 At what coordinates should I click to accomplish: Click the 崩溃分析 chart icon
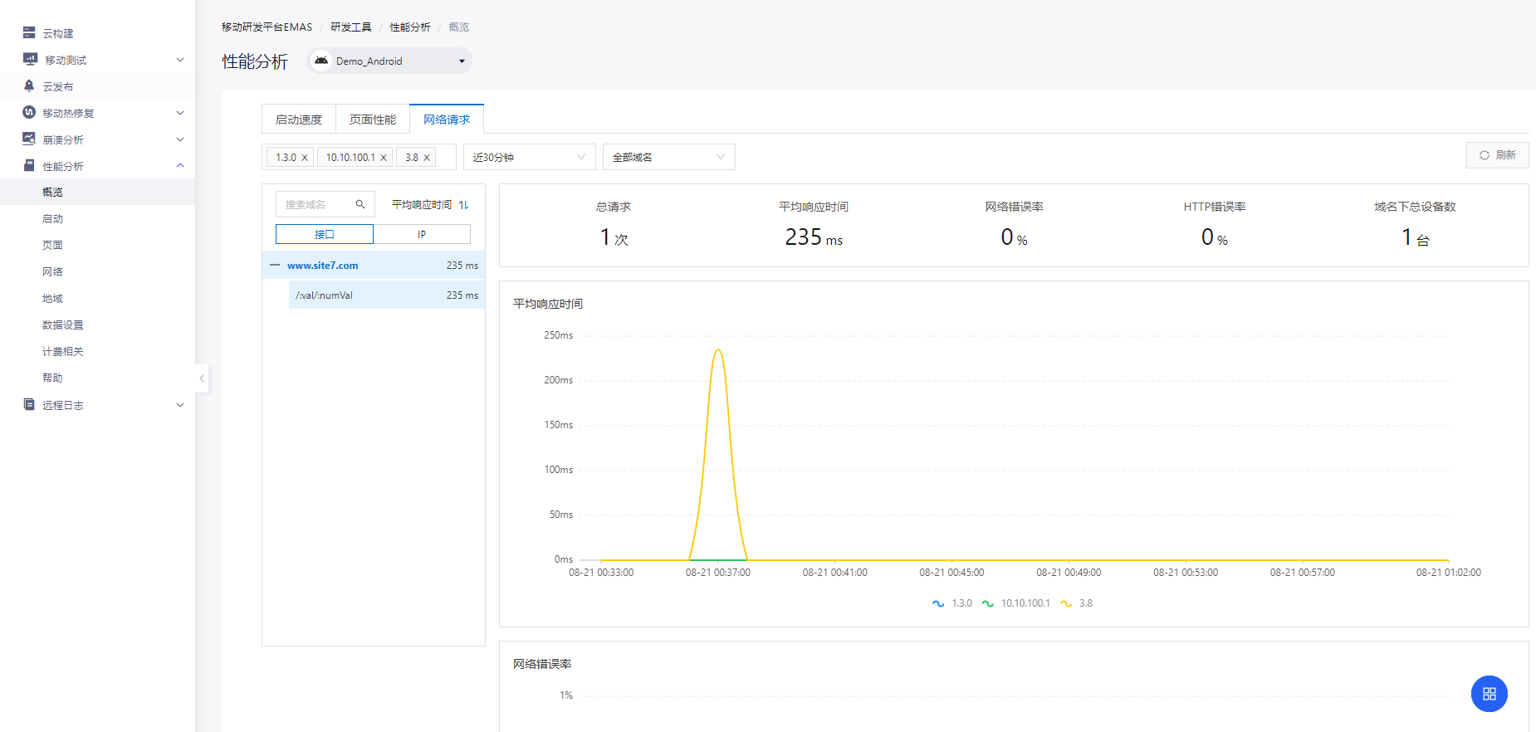click(29, 139)
